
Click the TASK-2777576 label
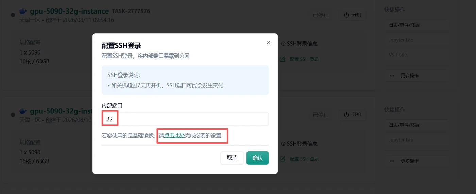tap(131, 11)
